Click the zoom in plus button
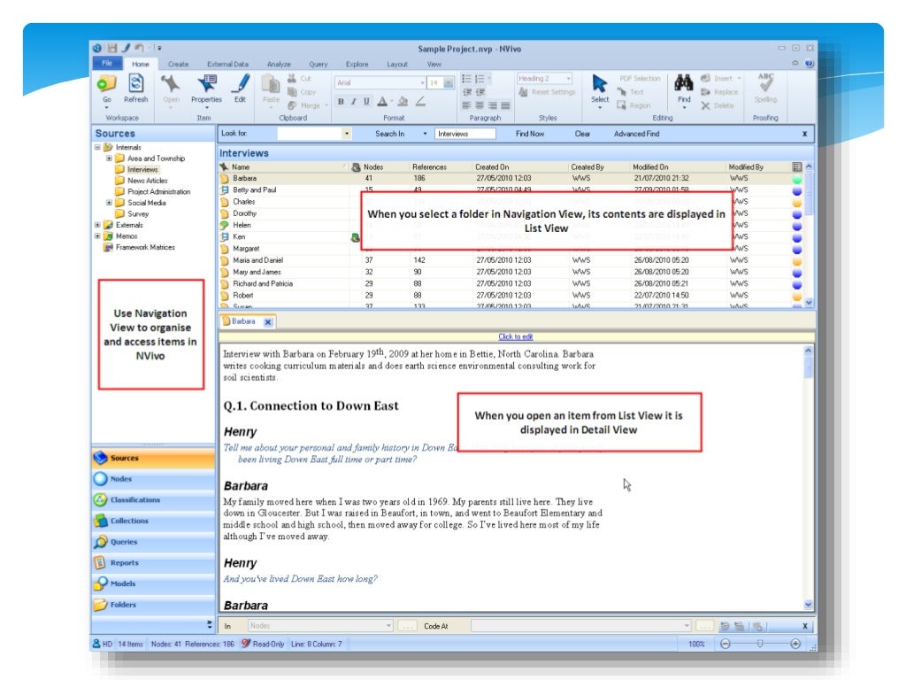The image size is (906, 680). click(x=795, y=644)
